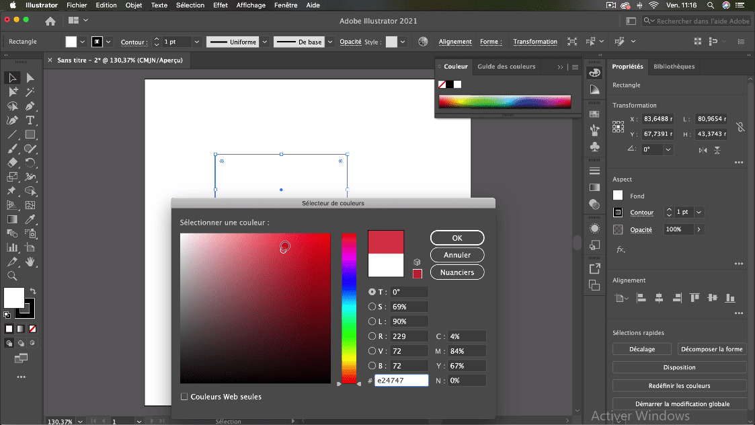Screen dimensions: 755x425
Task: Enable Couleurs Web seules checkbox
Action: point(184,397)
